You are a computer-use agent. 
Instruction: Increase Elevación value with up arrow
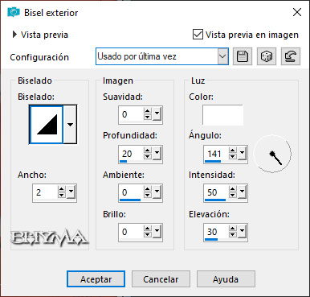click(233, 229)
